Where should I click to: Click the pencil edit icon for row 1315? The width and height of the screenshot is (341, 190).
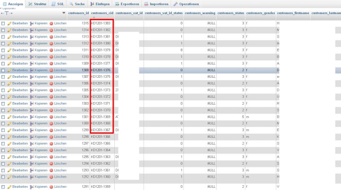click(x=9, y=23)
